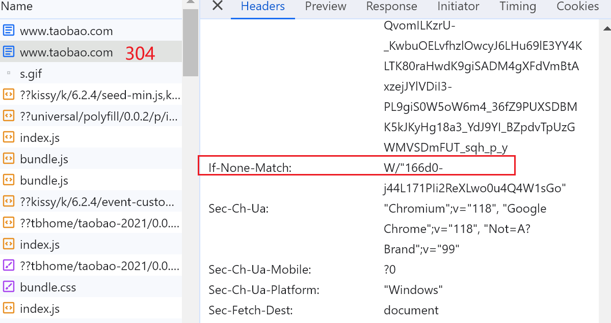This screenshot has height=323, width=611.
Task: Open the Response tab
Action: (391, 7)
